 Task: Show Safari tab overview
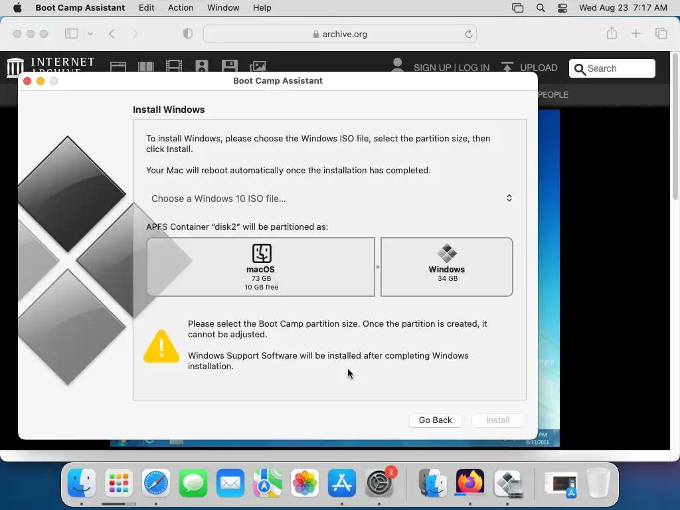(661, 33)
